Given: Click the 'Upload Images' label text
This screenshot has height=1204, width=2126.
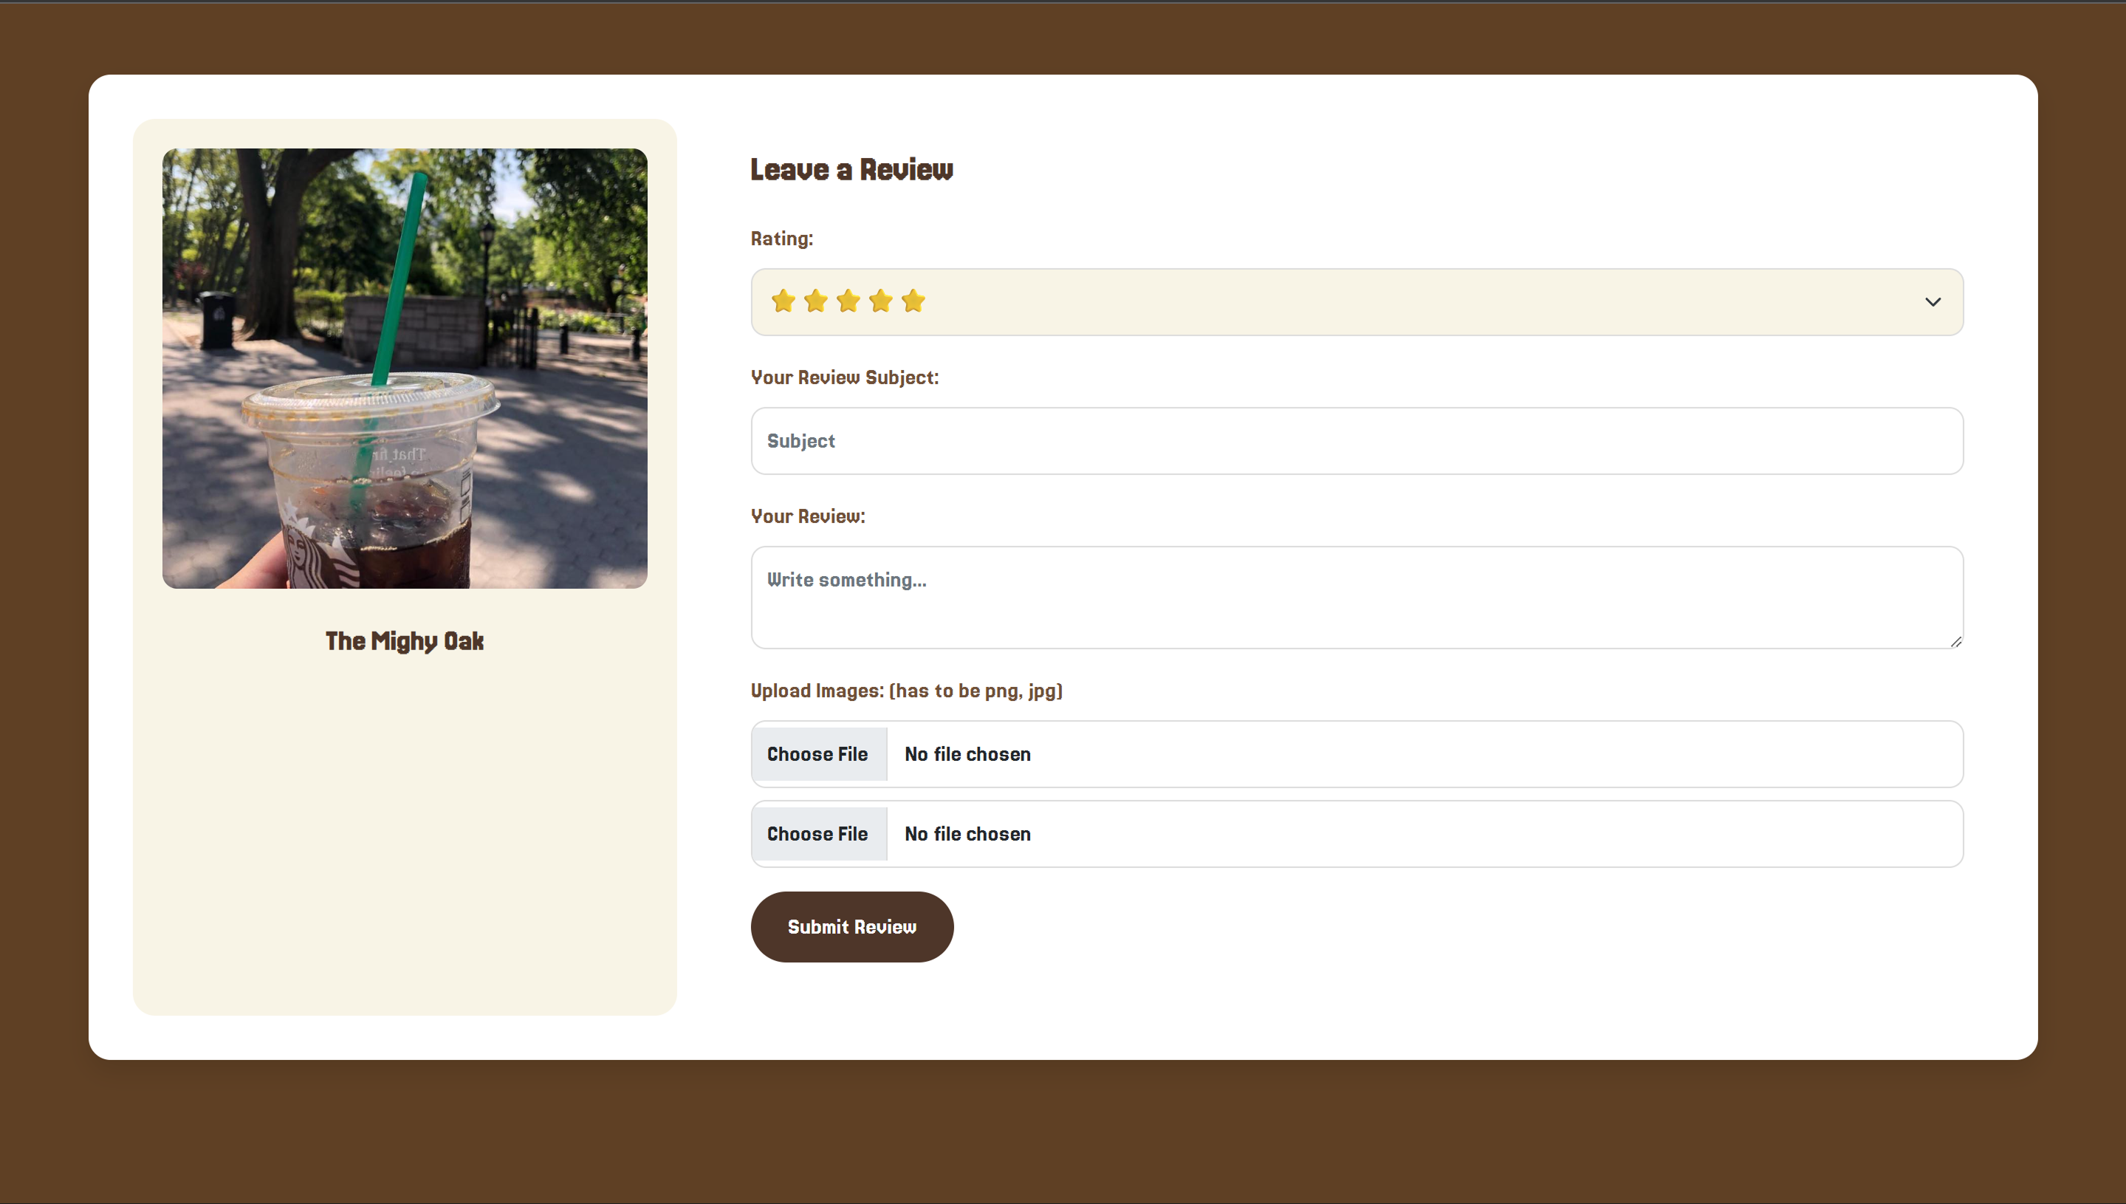Looking at the screenshot, I should tap(906, 691).
